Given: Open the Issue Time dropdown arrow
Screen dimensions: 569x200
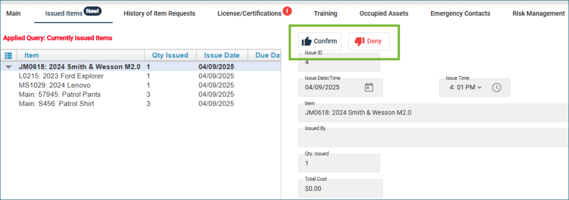Looking at the screenshot, I should coord(479,88).
